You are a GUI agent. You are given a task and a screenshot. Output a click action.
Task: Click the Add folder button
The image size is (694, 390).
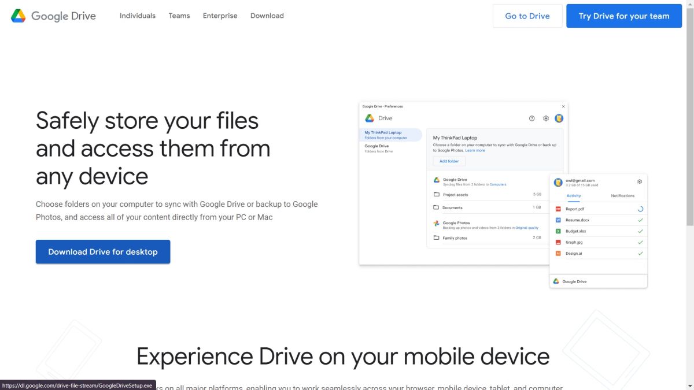click(x=449, y=161)
